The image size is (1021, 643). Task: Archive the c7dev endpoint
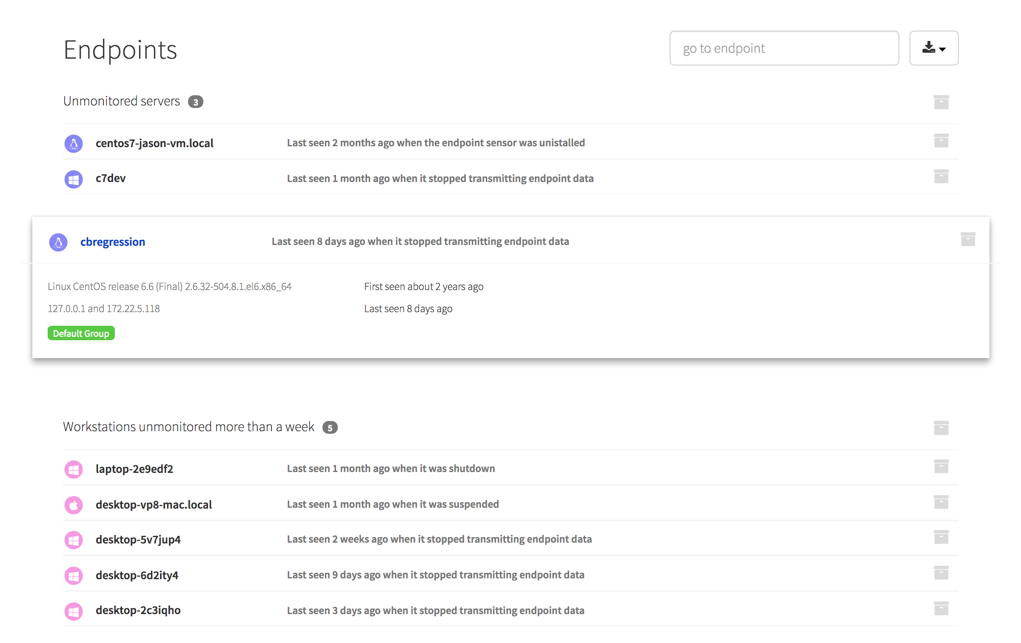click(x=941, y=176)
